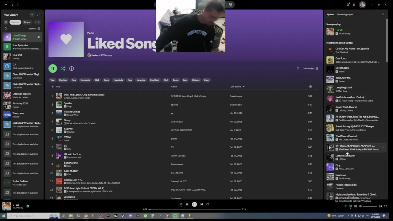This screenshot has width=393, height=221.
Task: Show more library filter chips with the arrow
Action: click(x=39, y=22)
